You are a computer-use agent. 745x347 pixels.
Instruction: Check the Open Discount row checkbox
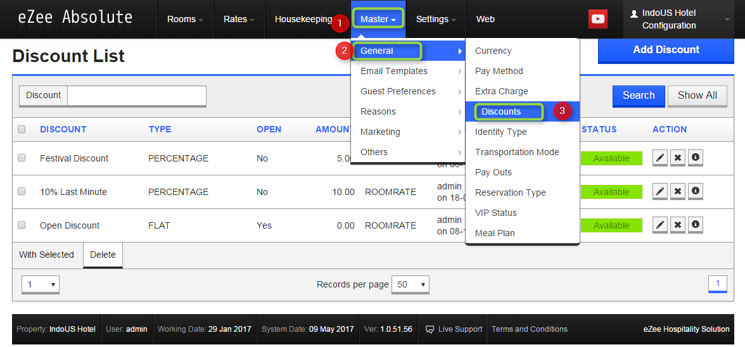pos(22,225)
